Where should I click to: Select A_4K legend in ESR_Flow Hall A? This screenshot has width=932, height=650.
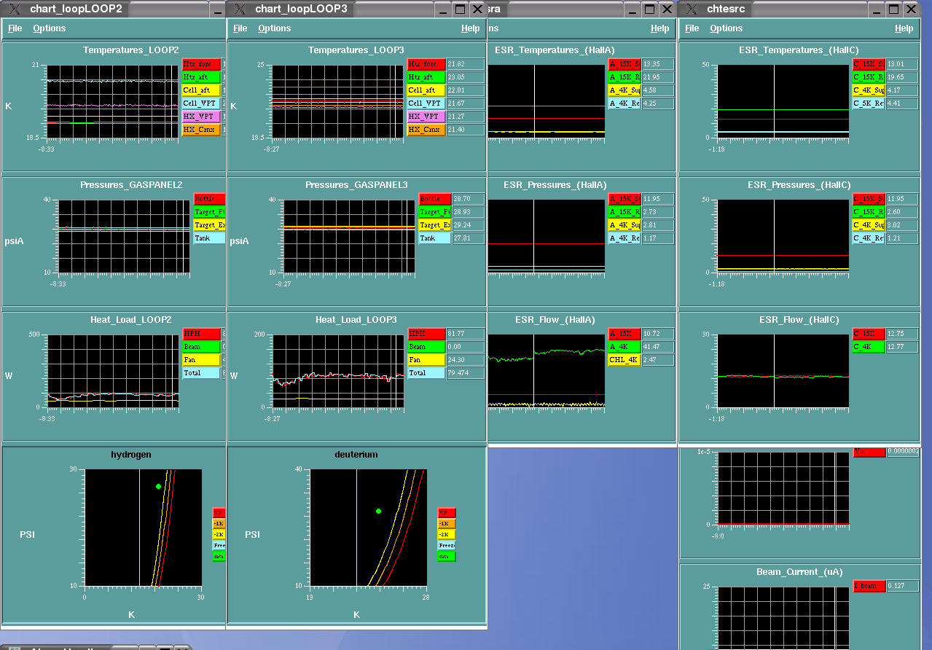pyautogui.click(x=624, y=347)
